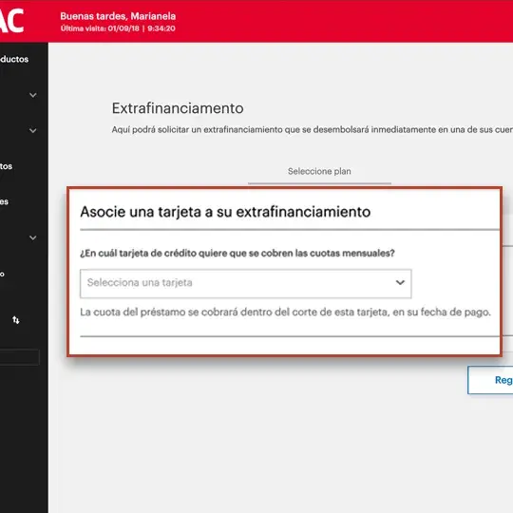Expand the sidebar chevron directly below 'ductos'
Screen dimensions: 513x513
click(x=32, y=95)
